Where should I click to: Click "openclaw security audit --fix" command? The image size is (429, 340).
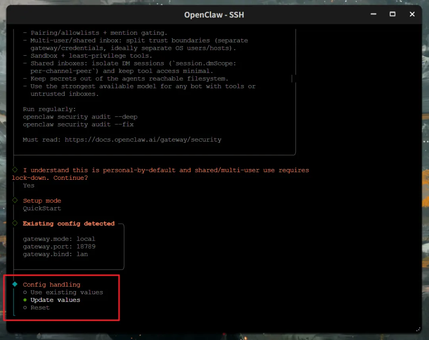(78, 124)
